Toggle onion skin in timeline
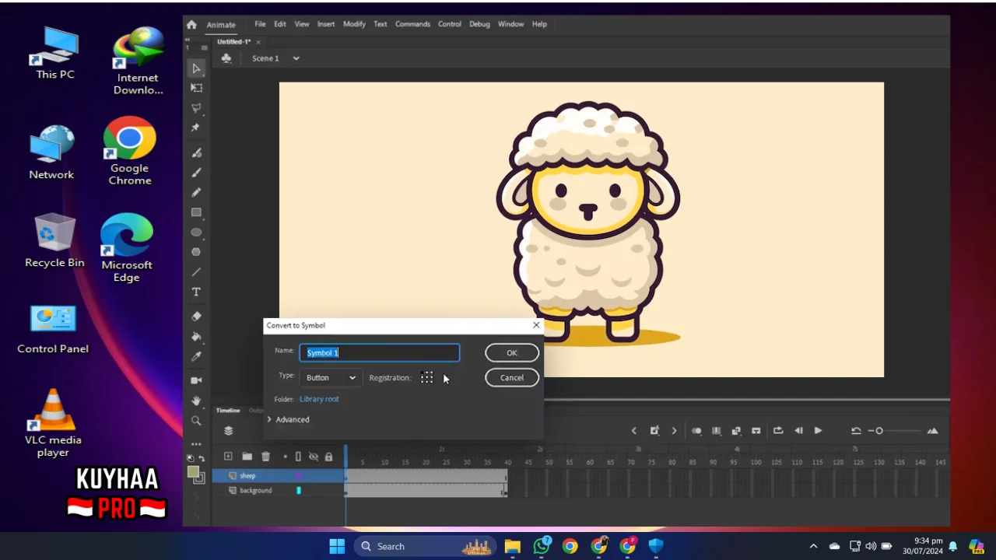Viewport: 996px width, 560px height. 696,430
